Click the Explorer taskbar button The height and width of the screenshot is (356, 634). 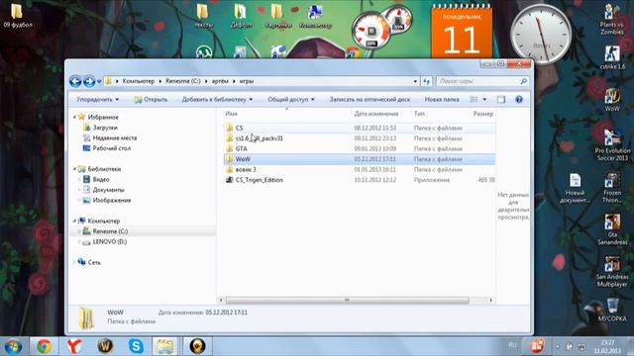(165, 346)
